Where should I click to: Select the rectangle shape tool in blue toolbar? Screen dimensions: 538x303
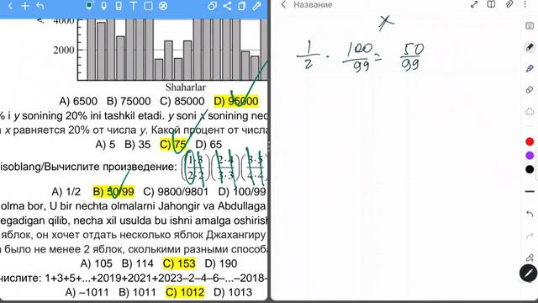coord(148,6)
